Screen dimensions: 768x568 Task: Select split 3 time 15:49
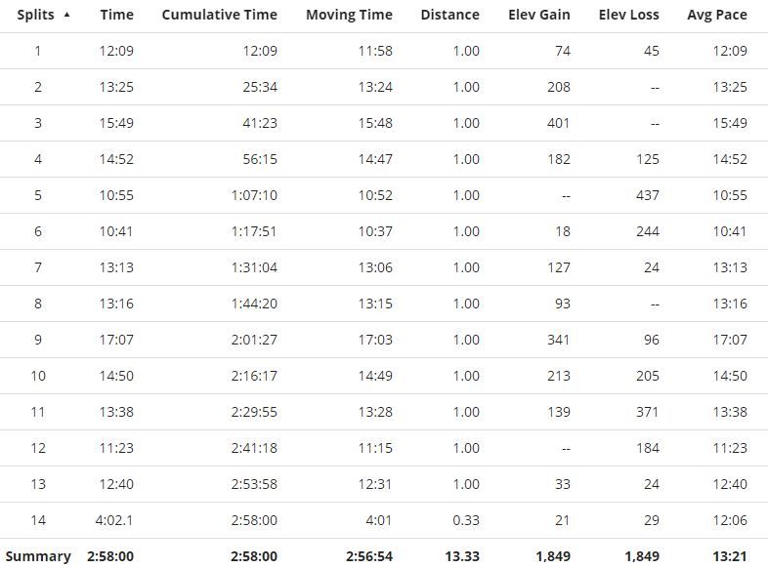point(116,123)
